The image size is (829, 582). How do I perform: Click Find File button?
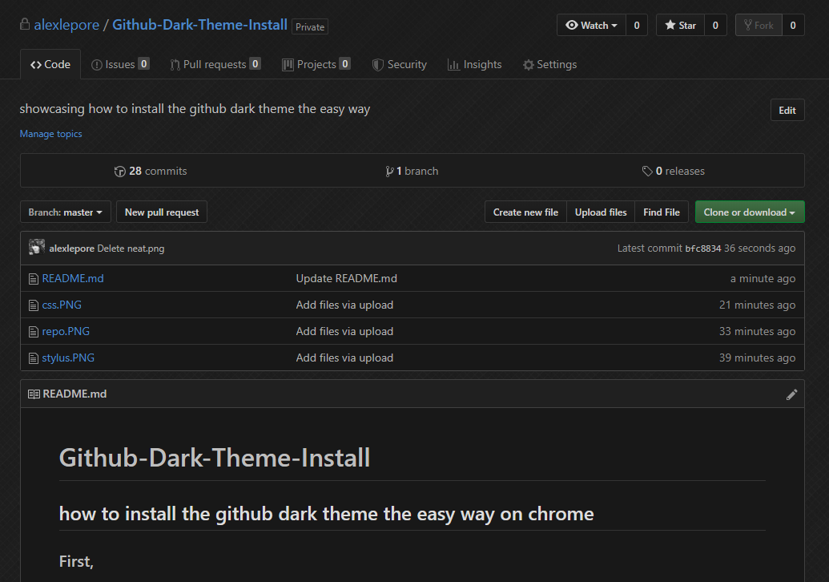662,212
